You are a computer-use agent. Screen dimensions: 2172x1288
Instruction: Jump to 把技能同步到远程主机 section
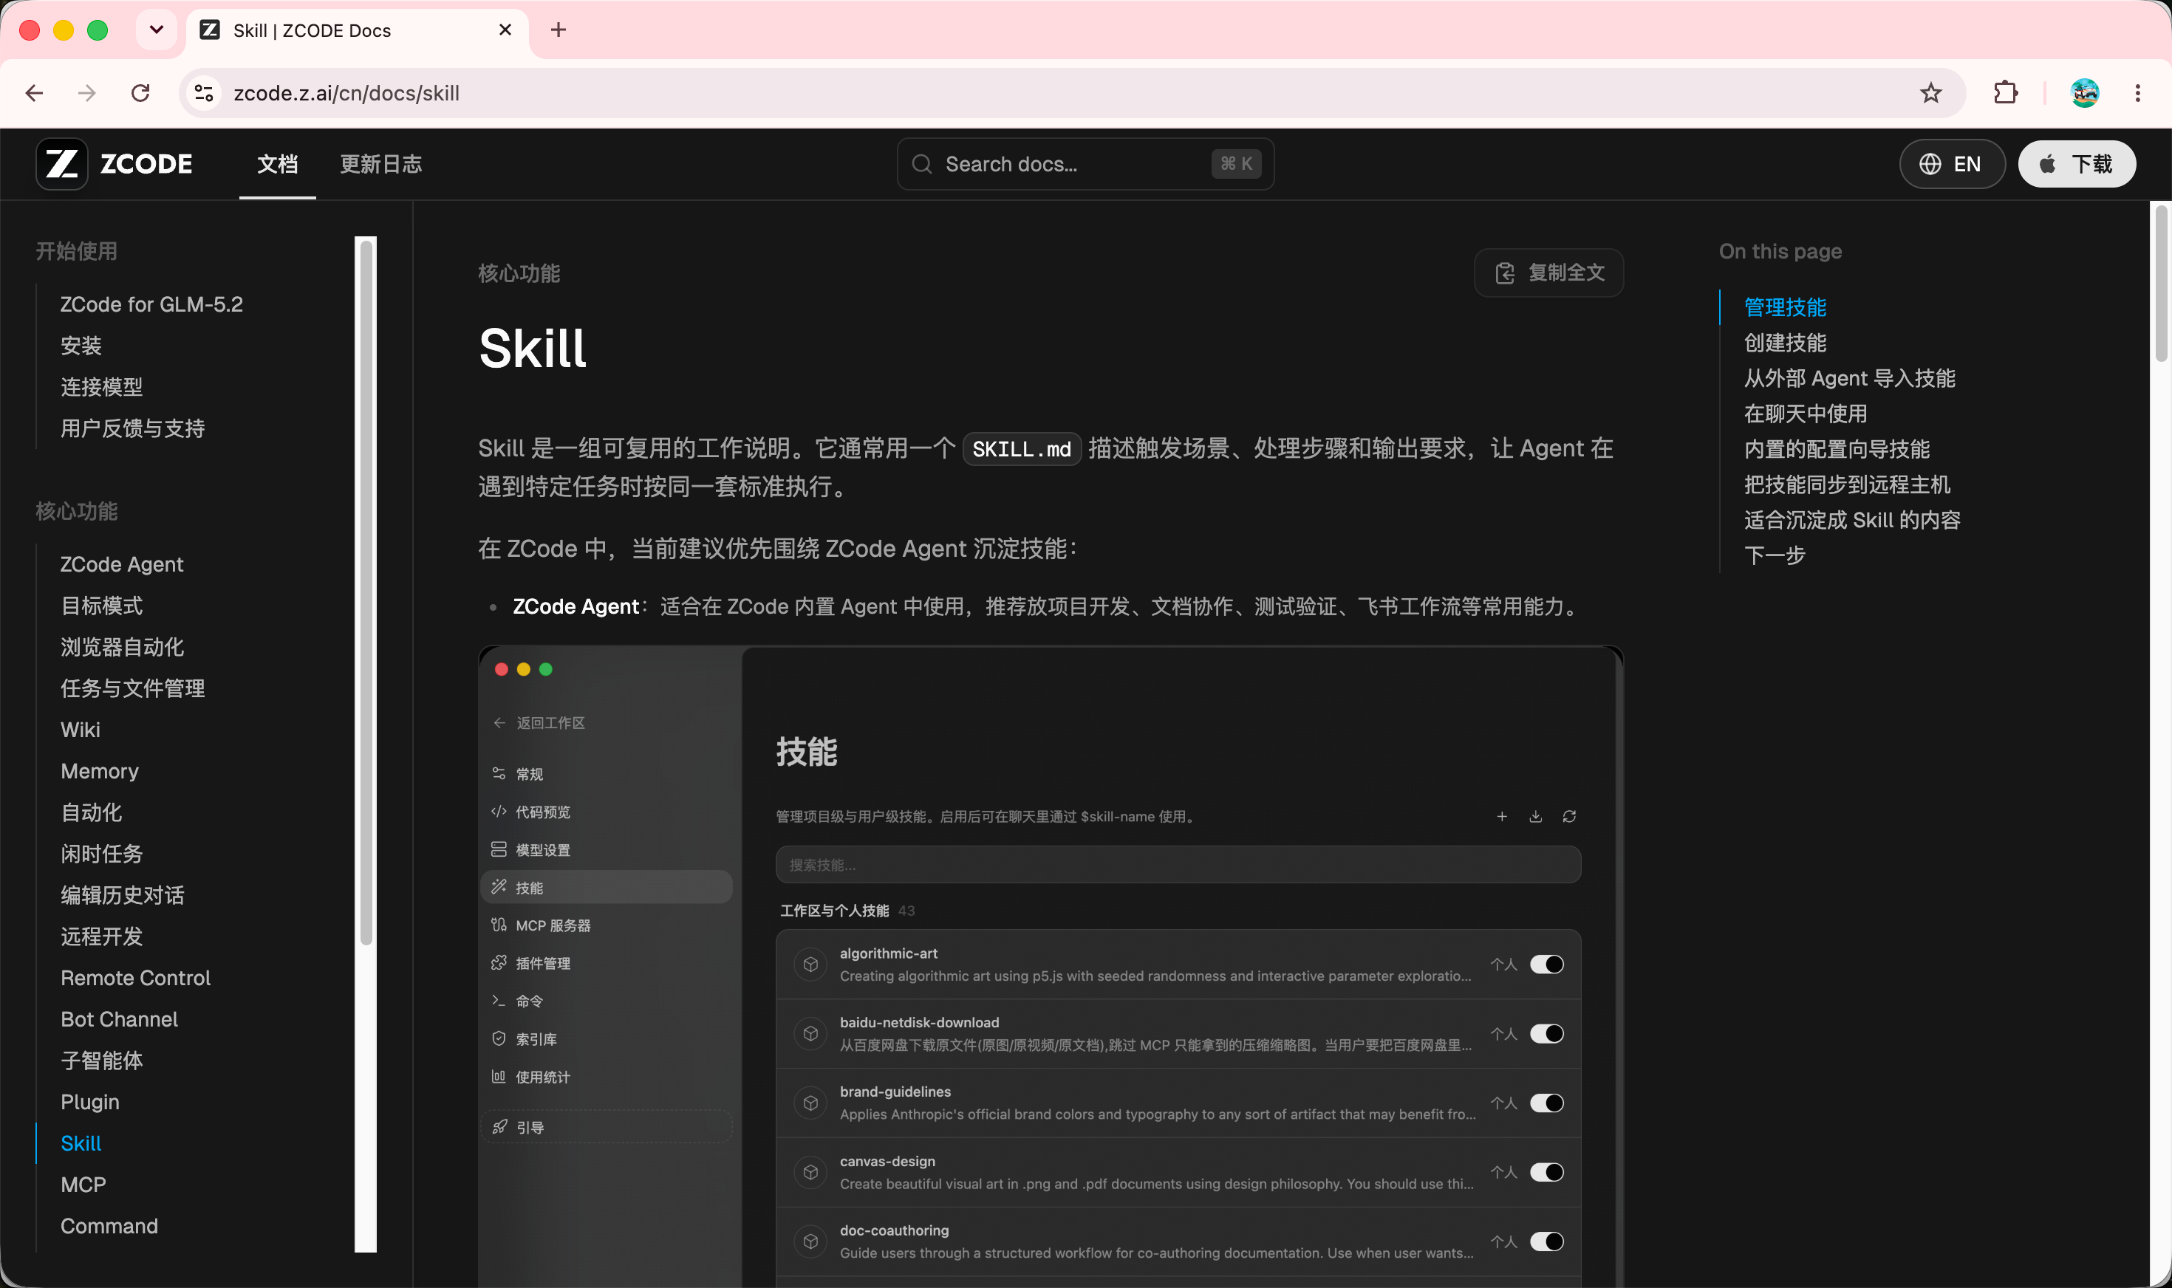[1846, 484]
